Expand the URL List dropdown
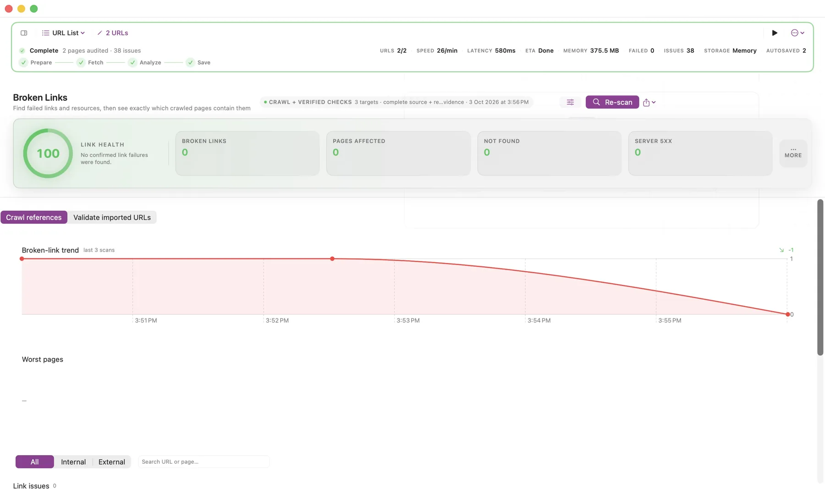825x489 pixels. click(82, 33)
